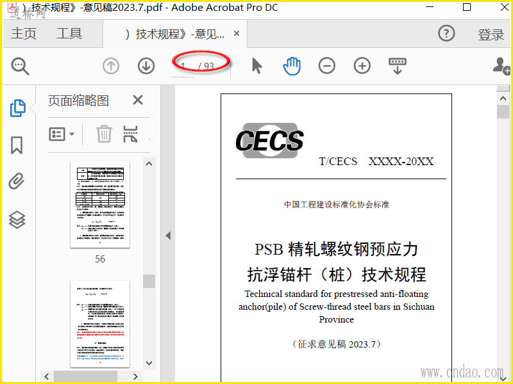Toggle the page thumbnails sidebar icon
513x384 pixels.
18,108
